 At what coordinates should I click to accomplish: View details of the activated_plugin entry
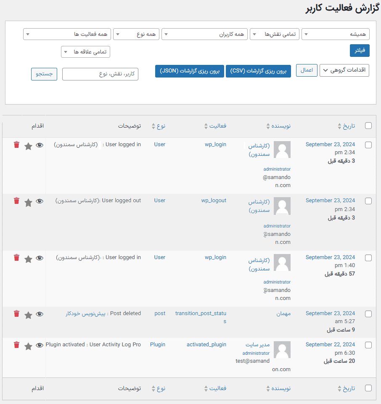click(40, 345)
